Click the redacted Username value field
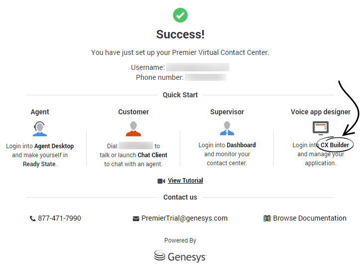This screenshot has width=360, height=267. click(198, 67)
